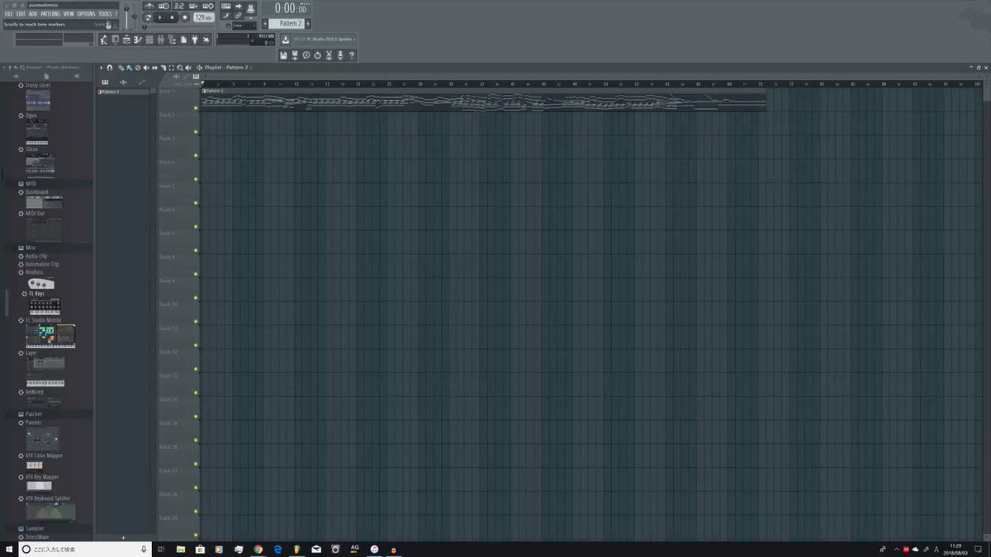Select the playlist zoom tool
The image size is (991, 557).
point(179,68)
